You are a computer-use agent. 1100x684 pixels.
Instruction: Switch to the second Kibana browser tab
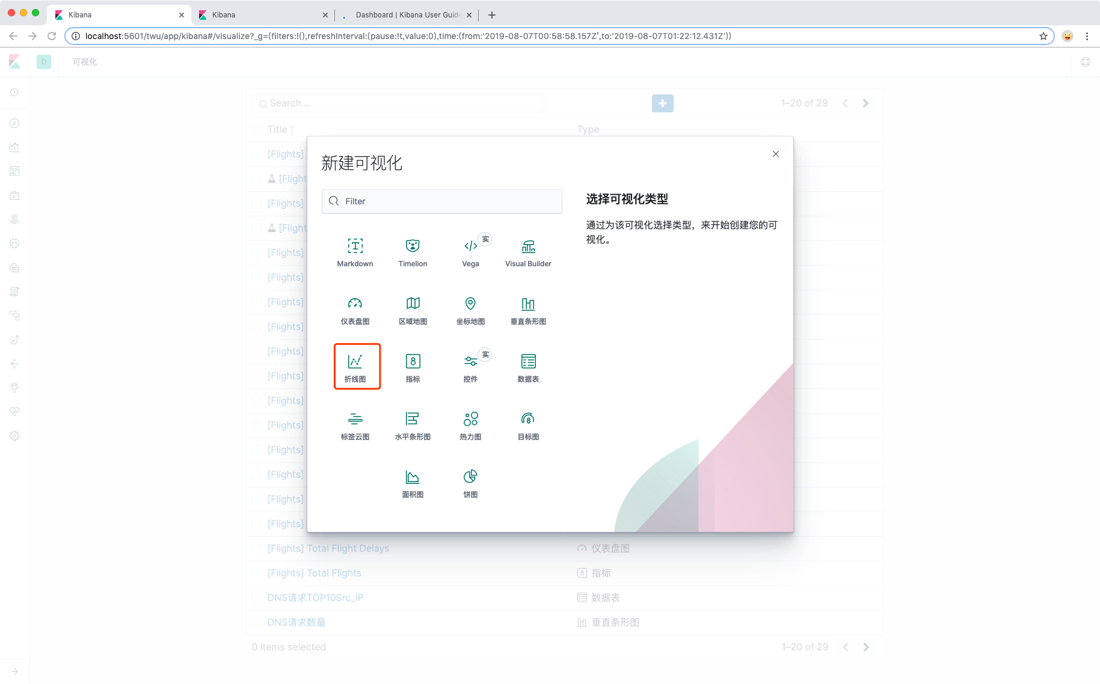(x=263, y=14)
